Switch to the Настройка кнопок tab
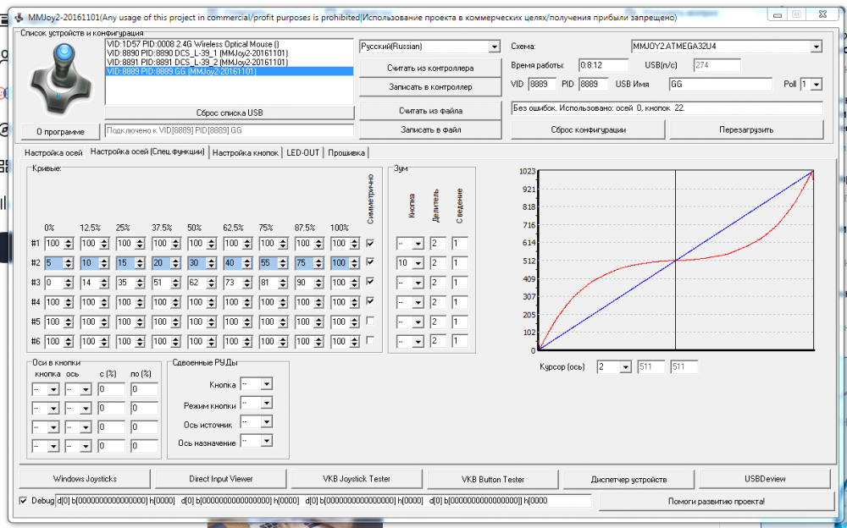Image resolution: width=847 pixels, height=528 pixels. coord(246,153)
